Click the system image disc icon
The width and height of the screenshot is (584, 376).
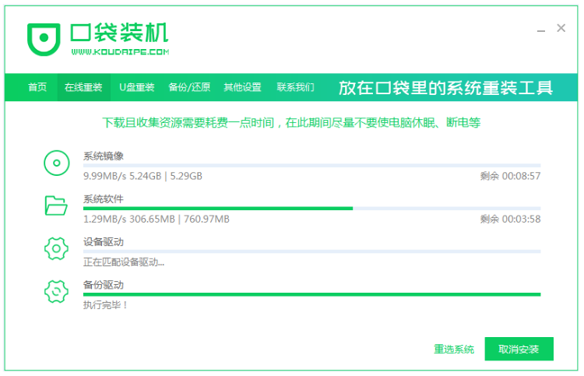tap(56, 163)
